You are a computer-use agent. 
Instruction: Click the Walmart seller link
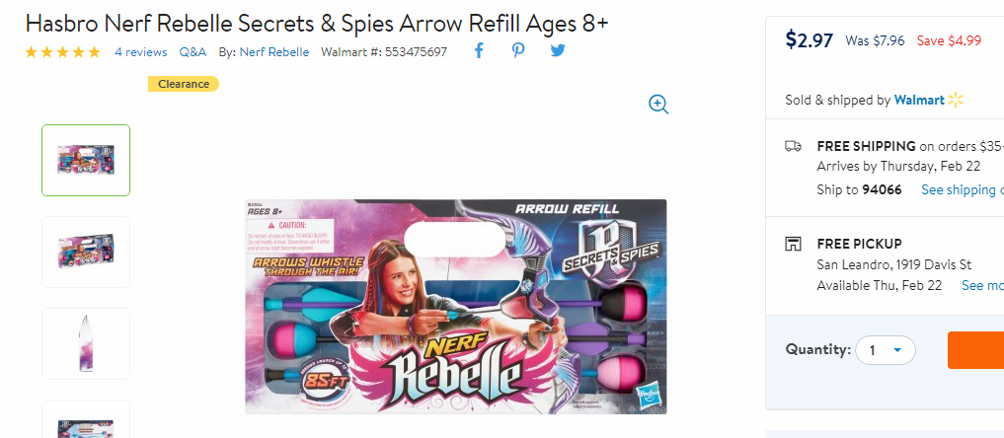(919, 101)
